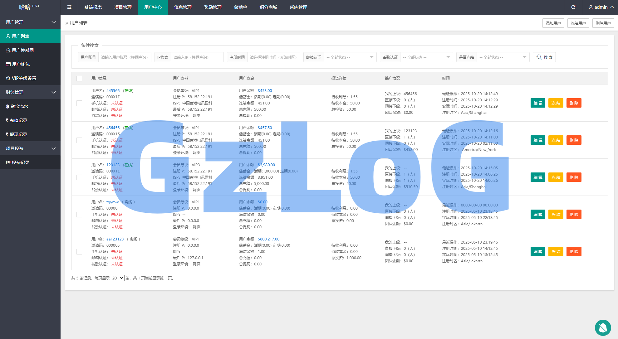The width and height of the screenshot is (618, 339).
Task: Click the magnifier 搜索 search button
Action: tap(544, 57)
